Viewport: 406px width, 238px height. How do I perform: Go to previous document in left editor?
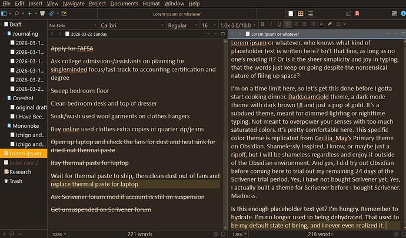tap(208, 34)
